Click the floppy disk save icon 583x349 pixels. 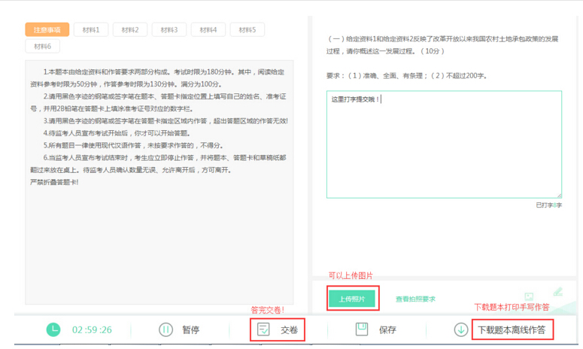pyautogui.click(x=362, y=329)
